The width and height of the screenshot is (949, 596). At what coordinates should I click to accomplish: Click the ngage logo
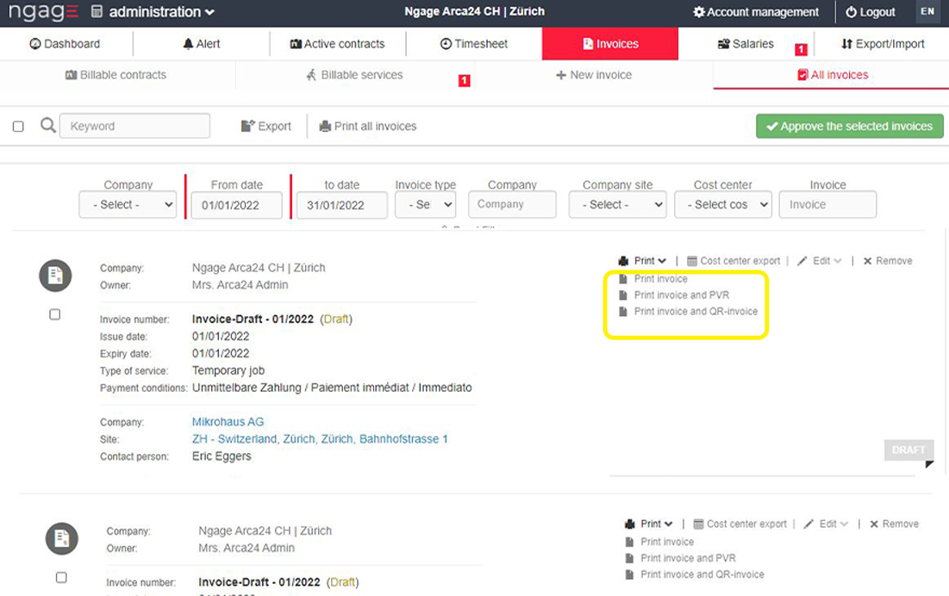click(x=43, y=12)
